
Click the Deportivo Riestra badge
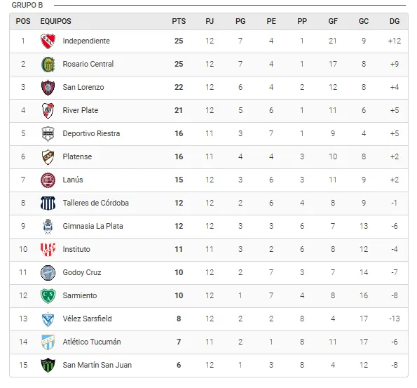pos(48,134)
